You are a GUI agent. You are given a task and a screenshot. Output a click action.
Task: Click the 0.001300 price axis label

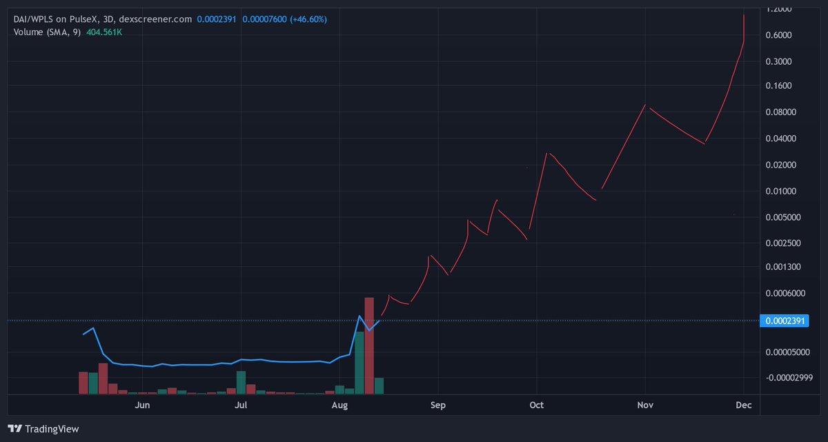tap(782, 267)
